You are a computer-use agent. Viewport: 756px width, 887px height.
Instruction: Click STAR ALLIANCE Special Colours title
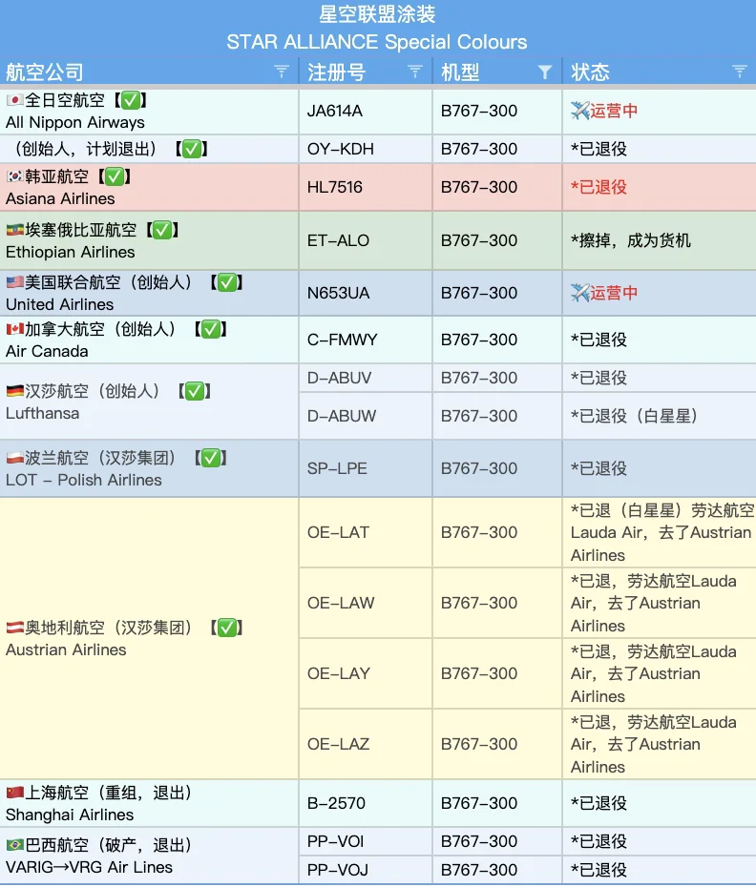[x=377, y=42]
